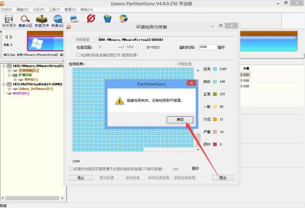
Task: Click the colorful pie chart toolbar icon
Action: pos(124,19)
